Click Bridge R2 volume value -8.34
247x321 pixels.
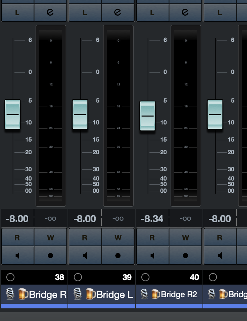152,218
